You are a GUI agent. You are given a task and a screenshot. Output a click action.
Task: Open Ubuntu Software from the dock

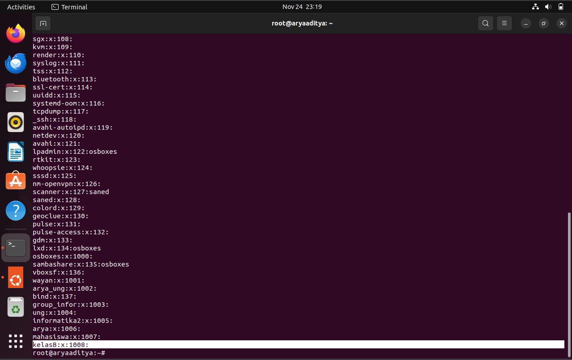click(16, 181)
